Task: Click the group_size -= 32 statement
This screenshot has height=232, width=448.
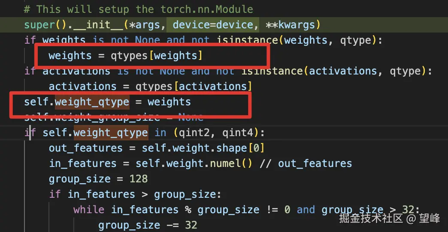Action: pyautogui.click(x=147, y=225)
